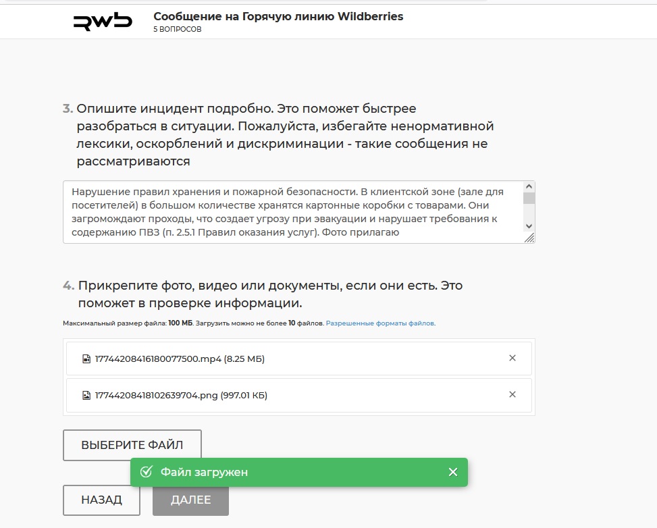Dismiss the 'Файл загружен' notification

[x=453, y=472]
